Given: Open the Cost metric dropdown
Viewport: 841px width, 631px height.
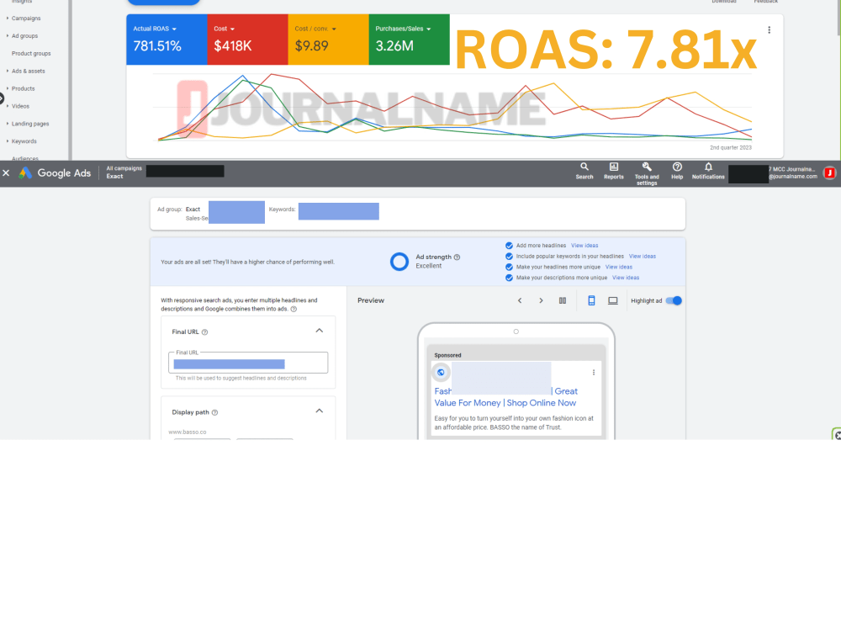Looking at the screenshot, I should [x=232, y=29].
